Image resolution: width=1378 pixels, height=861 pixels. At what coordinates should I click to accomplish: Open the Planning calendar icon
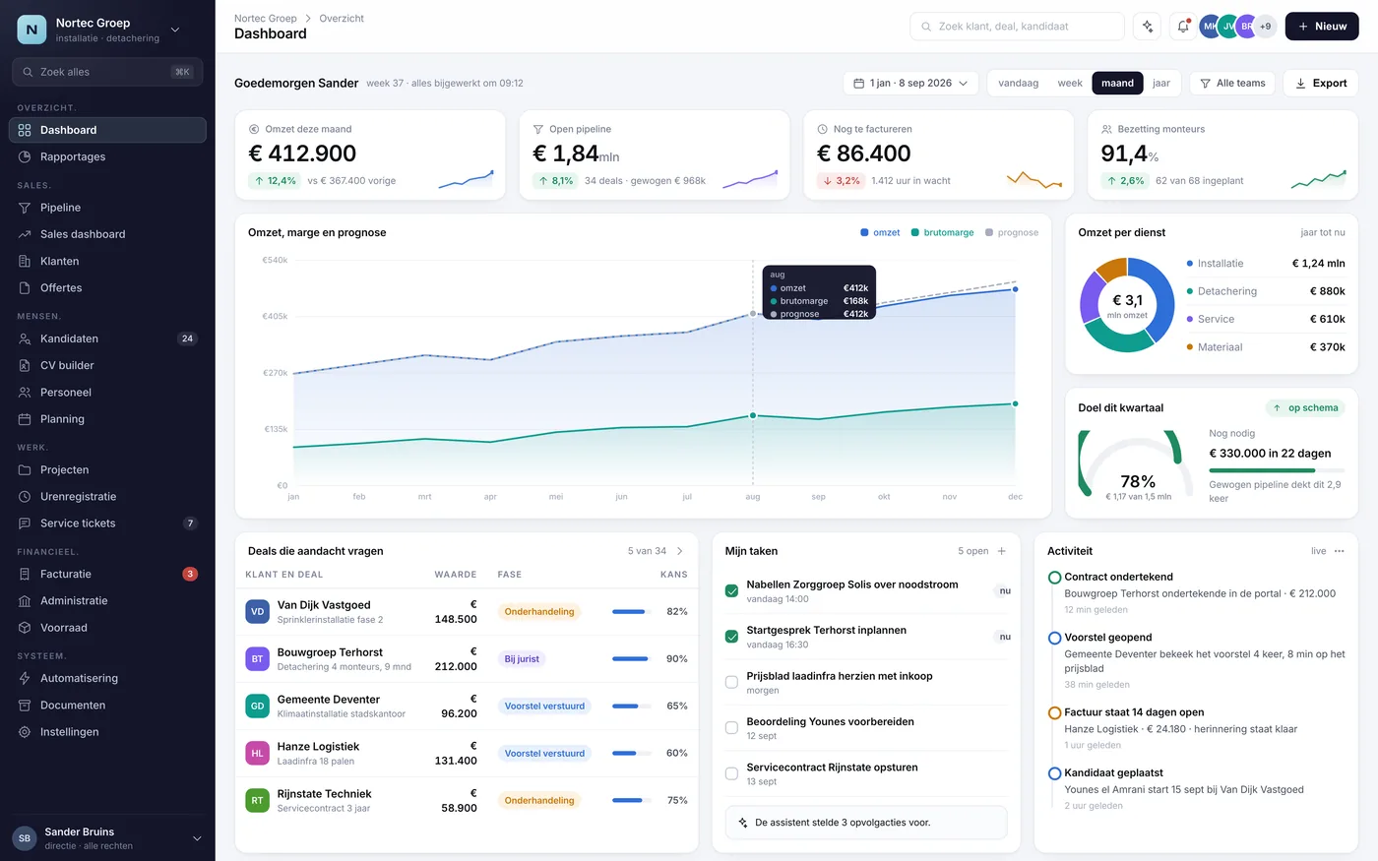point(25,419)
